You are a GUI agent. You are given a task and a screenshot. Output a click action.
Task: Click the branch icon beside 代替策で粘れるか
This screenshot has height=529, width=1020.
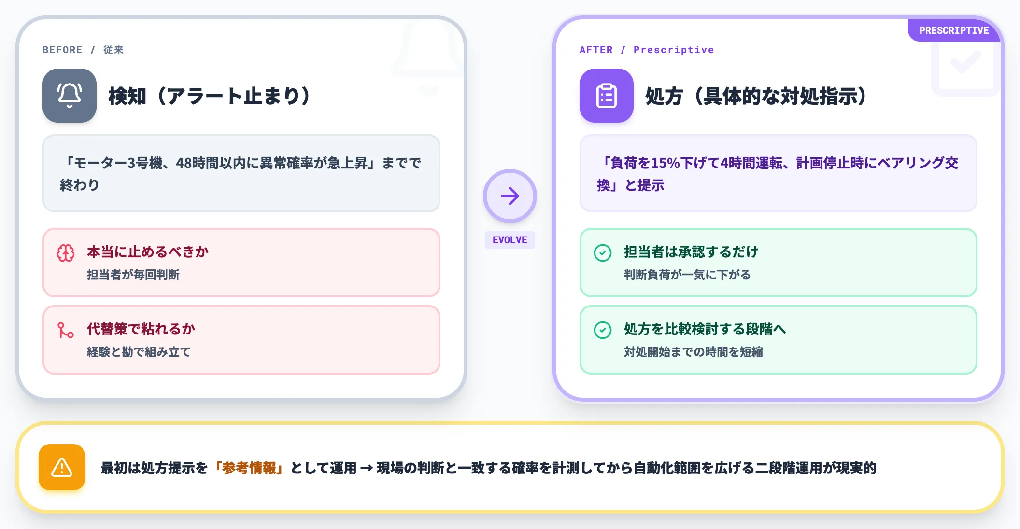[66, 330]
